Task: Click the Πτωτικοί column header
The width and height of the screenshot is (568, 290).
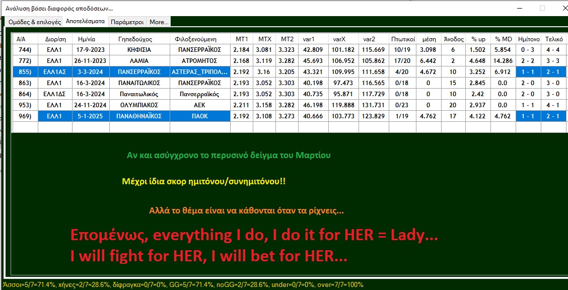Action: pos(403,39)
